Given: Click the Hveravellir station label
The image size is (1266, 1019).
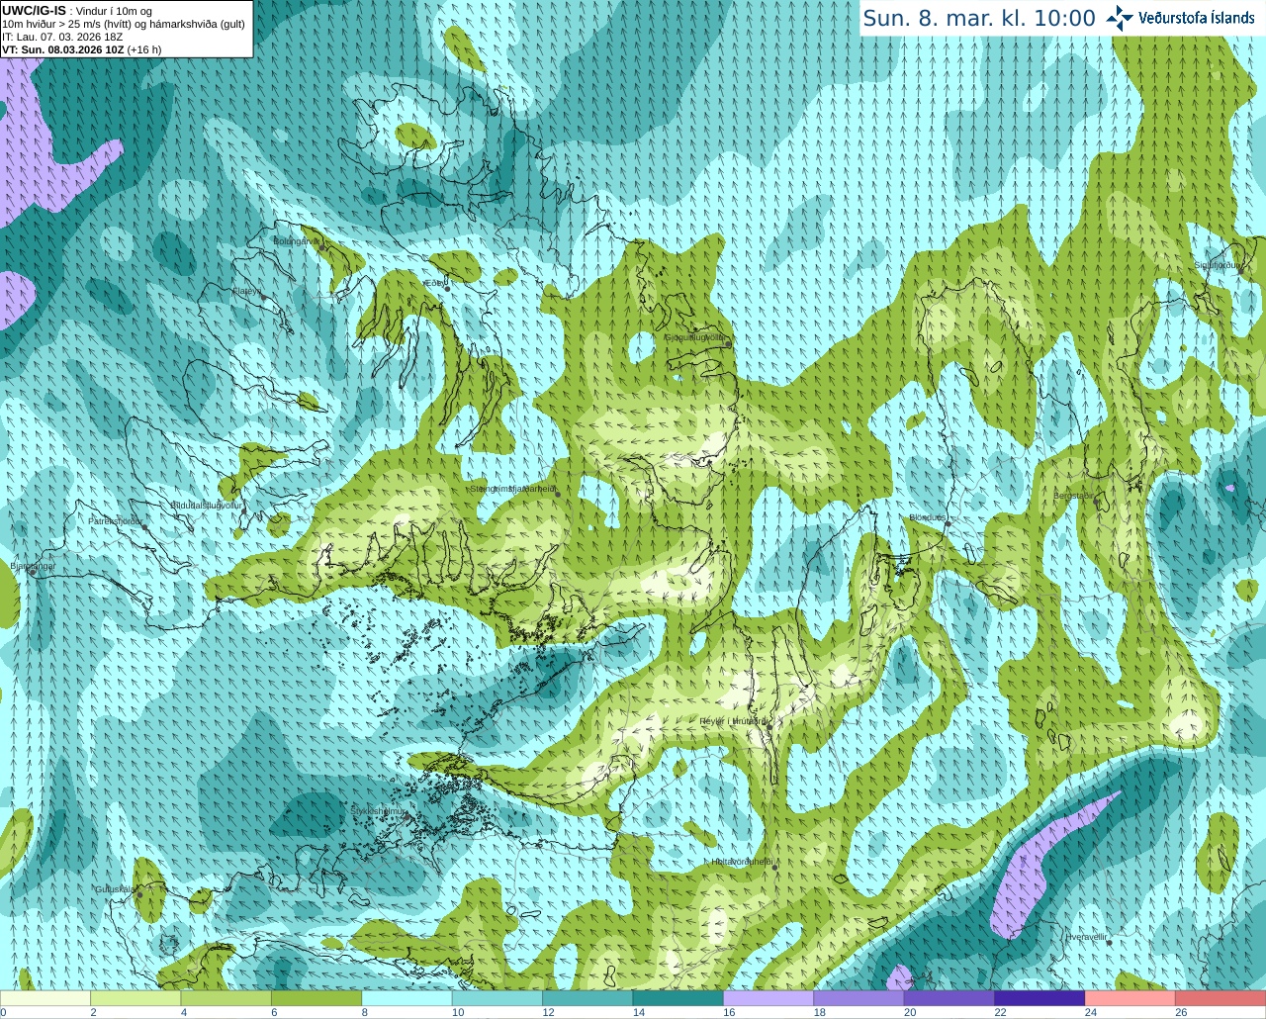Looking at the screenshot, I should [1086, 936].
